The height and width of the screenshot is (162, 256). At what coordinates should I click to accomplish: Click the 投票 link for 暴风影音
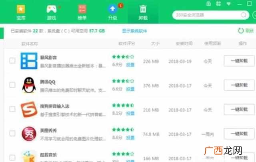pyautogui.click(x=130, y=65)
